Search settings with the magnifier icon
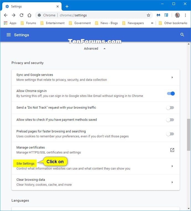 click(x=182, y=35)
